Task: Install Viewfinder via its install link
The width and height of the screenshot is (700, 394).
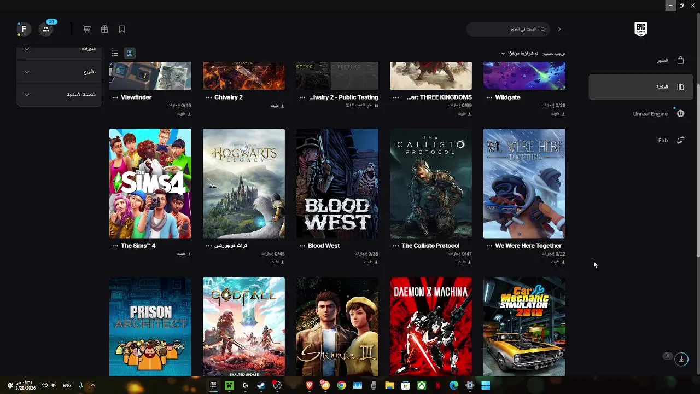Action: (x=184, y=114)
